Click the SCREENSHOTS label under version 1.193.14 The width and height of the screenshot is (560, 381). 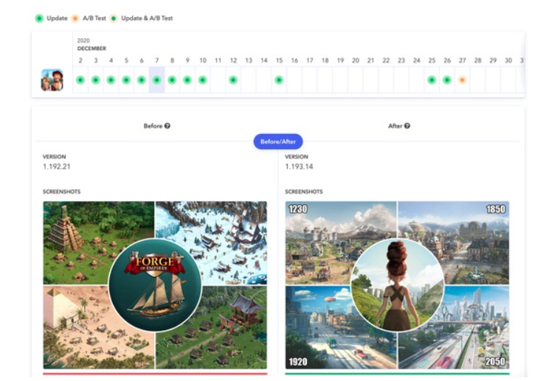(x=304, y=192)
